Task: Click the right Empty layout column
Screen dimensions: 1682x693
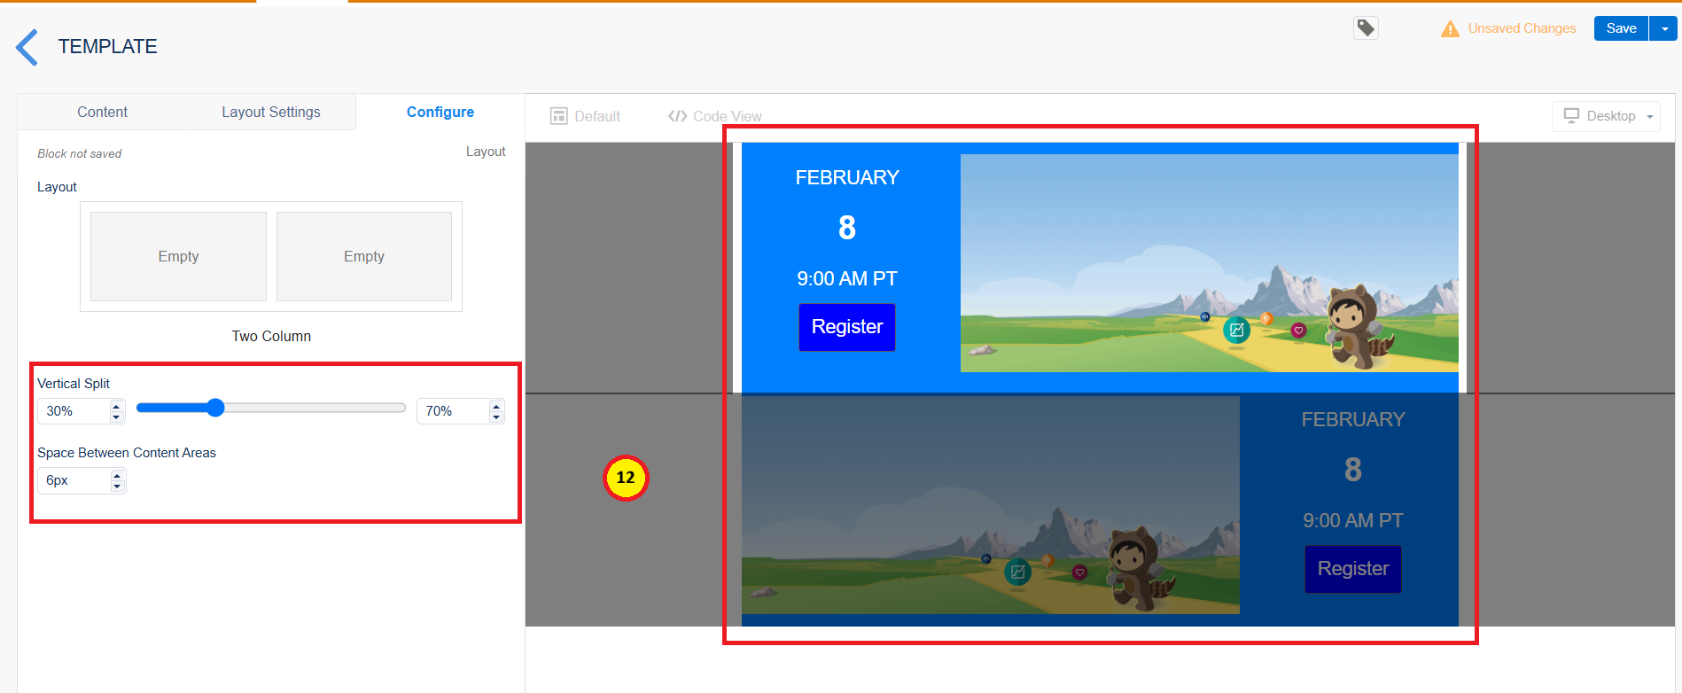Action: [x=363, y=256]
